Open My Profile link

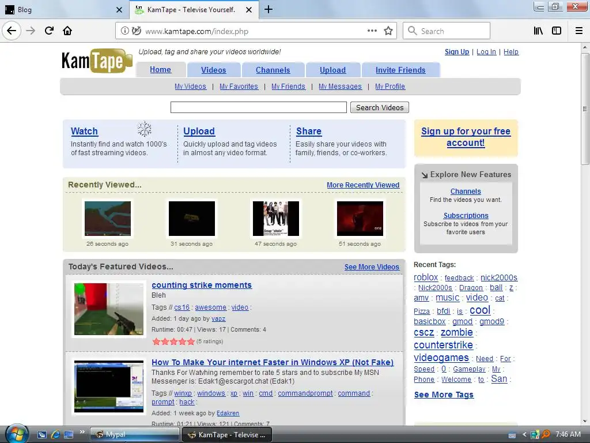390,87
